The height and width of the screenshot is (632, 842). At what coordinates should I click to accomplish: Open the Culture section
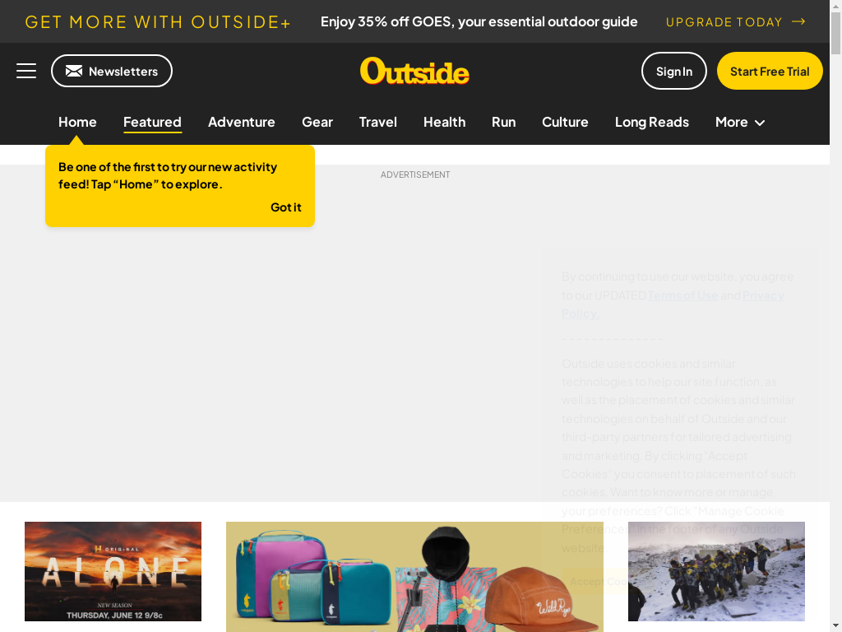point(565,122)
